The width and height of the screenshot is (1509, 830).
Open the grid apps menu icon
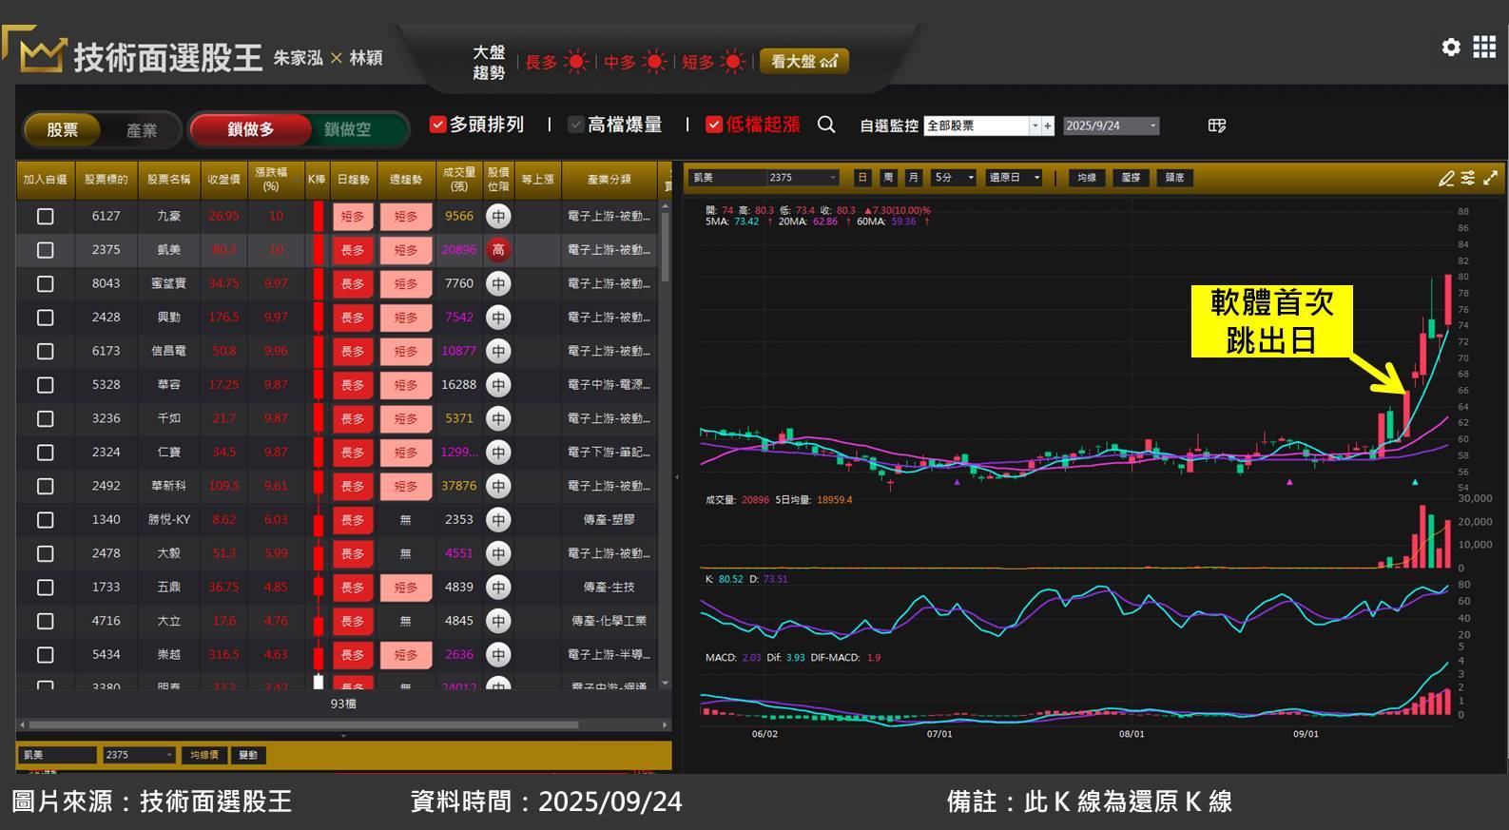(1484, 47)
